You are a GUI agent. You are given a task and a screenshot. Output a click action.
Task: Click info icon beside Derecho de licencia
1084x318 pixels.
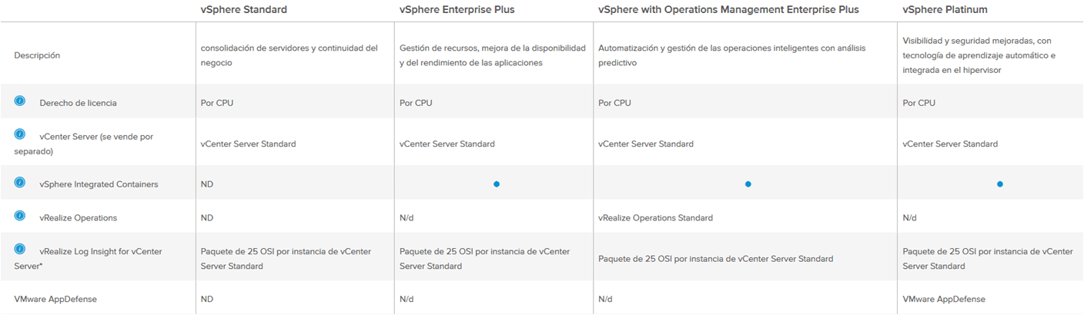click(20, 101)
